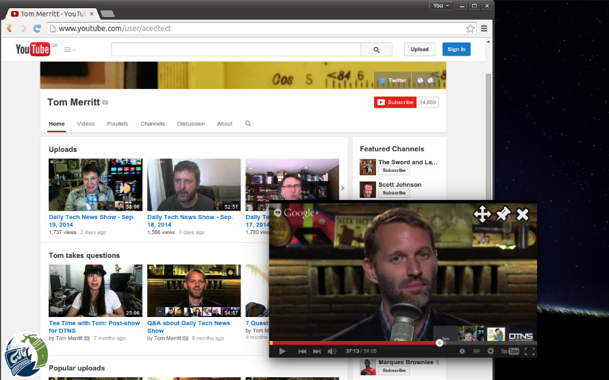Toggle Watch Later clock icon
This screenshot has height=380, width=609.
point(462,351)
